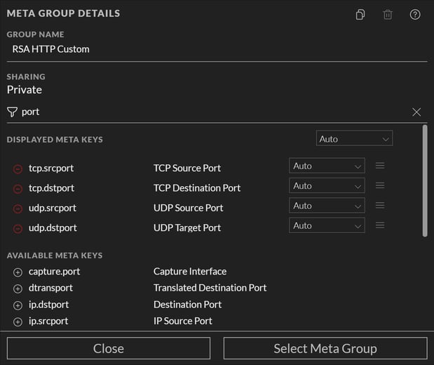Remove udp.dstport from displayed keys
This screenshot has width=434, height=365.
tap(18, 228)
